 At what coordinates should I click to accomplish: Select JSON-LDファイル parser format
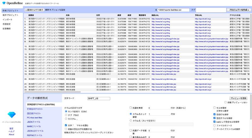[x=35, y=131]
